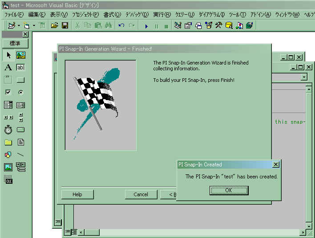This screenshot has height=238, width=315.
Task: Expand the combo box in code window
Action: coord(304,77)
